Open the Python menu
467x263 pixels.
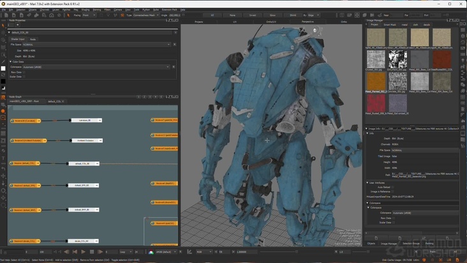tap(146, 10)
